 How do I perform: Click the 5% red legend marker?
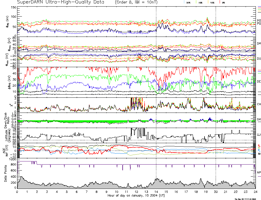223,2
